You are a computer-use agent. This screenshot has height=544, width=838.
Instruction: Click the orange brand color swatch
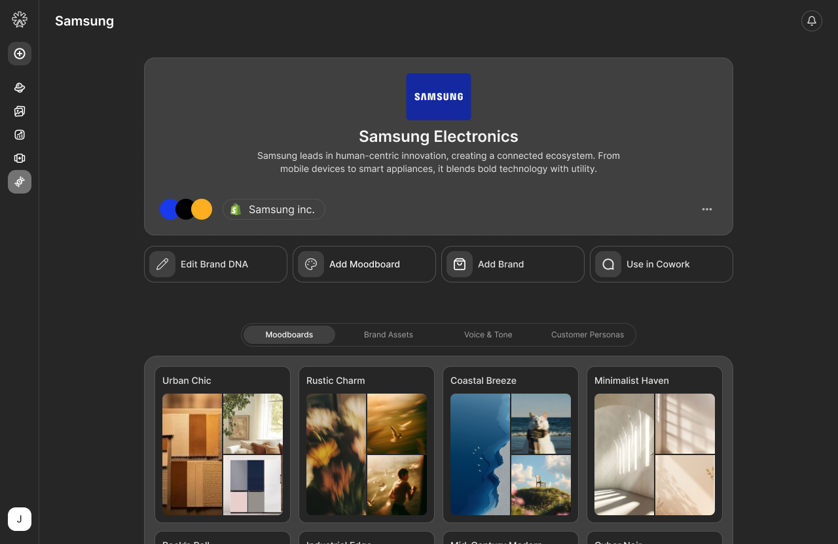(202, 209)
